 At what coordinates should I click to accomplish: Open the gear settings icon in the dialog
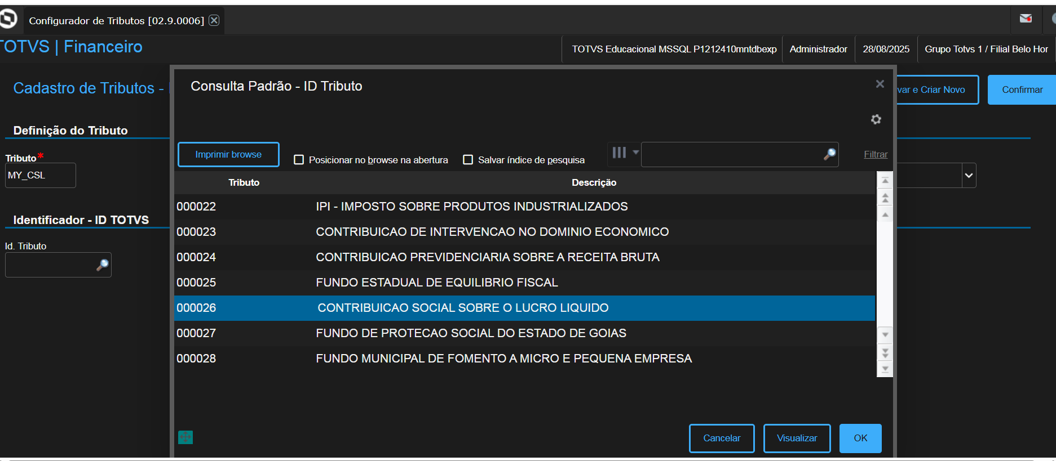[876, 119]
